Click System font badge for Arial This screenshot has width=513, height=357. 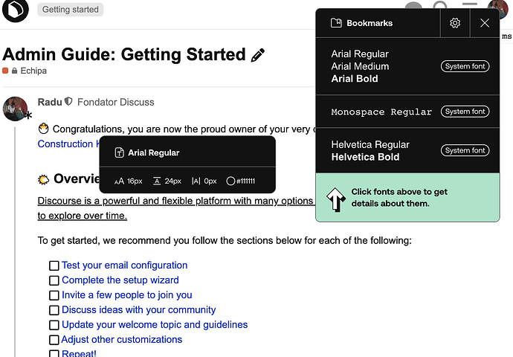point(465,66)
